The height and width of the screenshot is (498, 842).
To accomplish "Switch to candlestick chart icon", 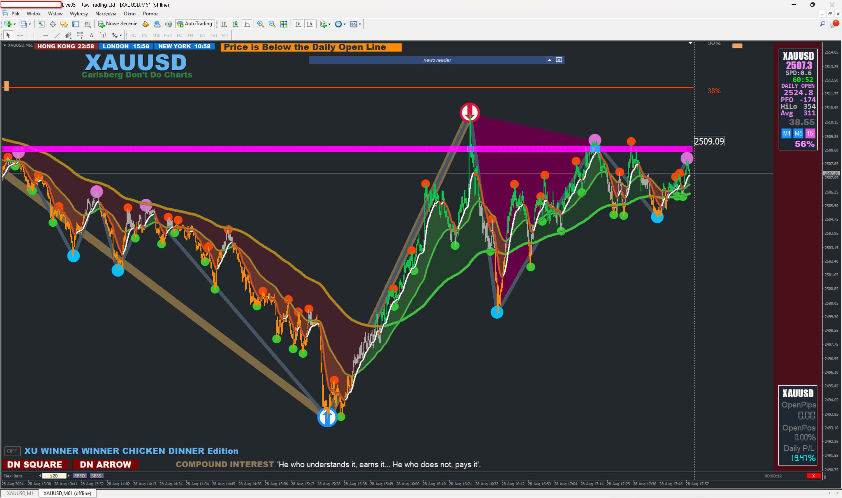I will [x=236, y=24].
